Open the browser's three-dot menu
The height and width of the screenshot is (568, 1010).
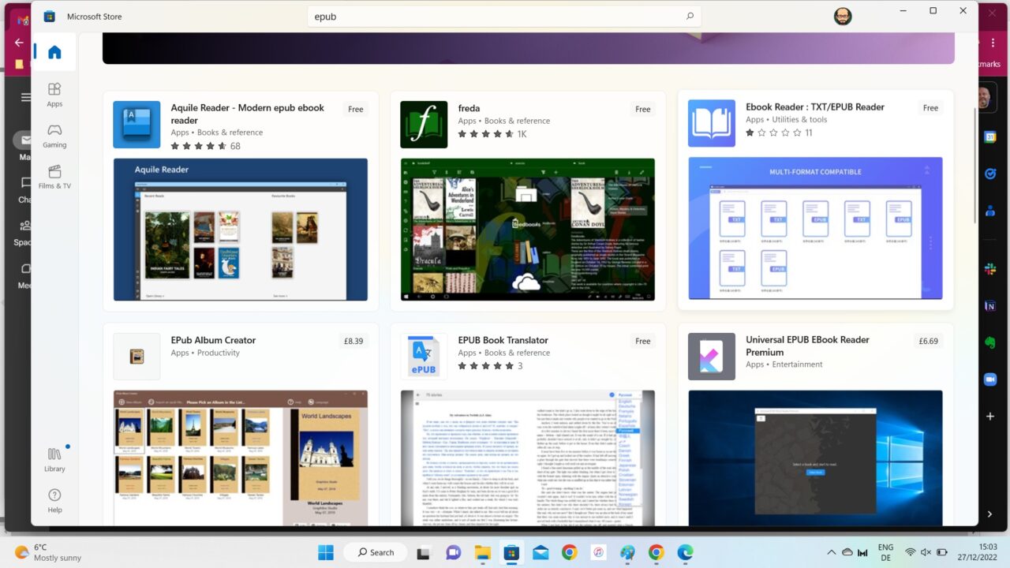pyautogui.click(x=992, y=42)
